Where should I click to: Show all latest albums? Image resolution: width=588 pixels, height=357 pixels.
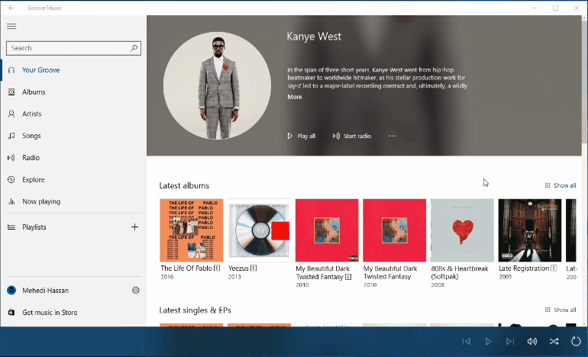561,185
